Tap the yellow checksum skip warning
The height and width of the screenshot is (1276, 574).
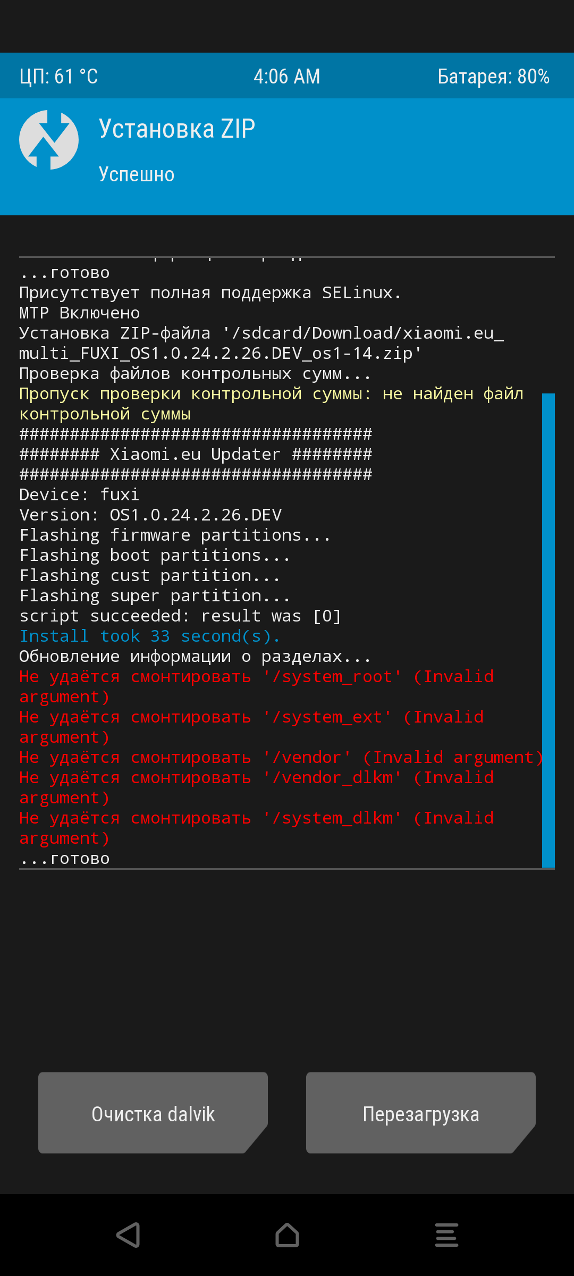tap(272, 404)
